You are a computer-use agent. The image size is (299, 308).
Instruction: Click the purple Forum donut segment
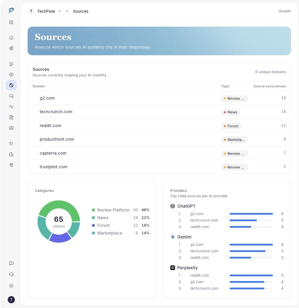point(60,238)
